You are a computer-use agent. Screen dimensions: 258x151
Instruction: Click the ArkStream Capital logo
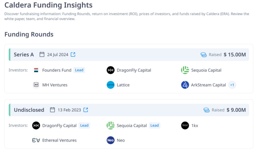point(185,85)
